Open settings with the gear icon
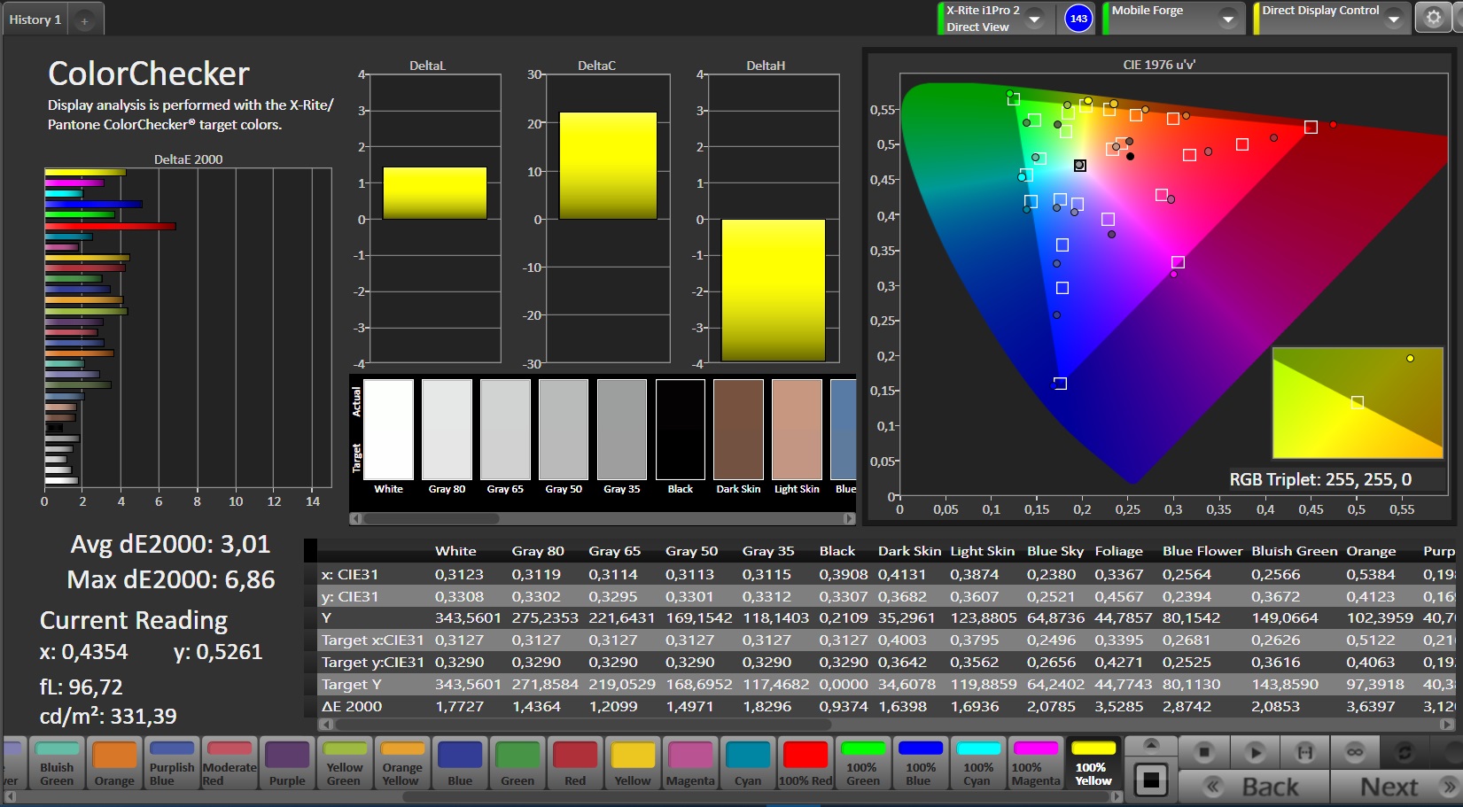The width and height of the screenshot is (1463, 807). 1434,18
